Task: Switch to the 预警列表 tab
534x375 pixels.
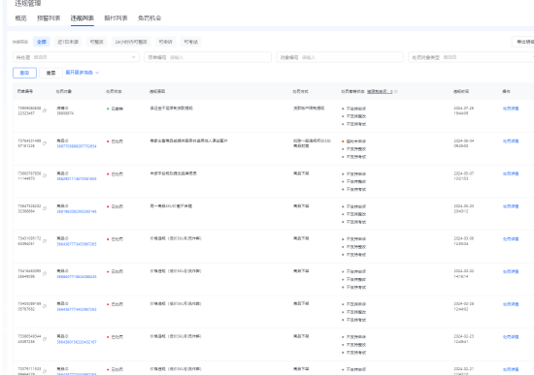Action: (x=49, y=18)
